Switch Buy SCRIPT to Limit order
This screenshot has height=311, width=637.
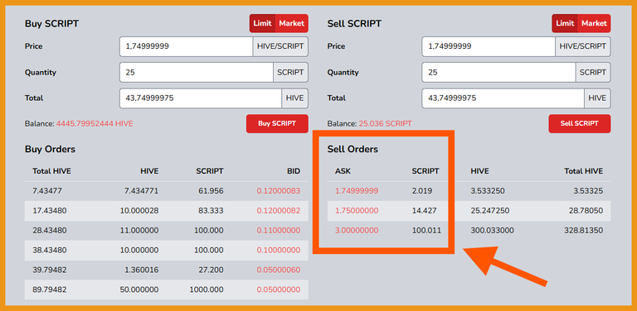[x=262, y=23]
